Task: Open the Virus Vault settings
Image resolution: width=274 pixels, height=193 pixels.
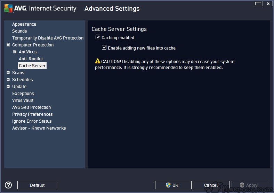Action: [23, 100]
